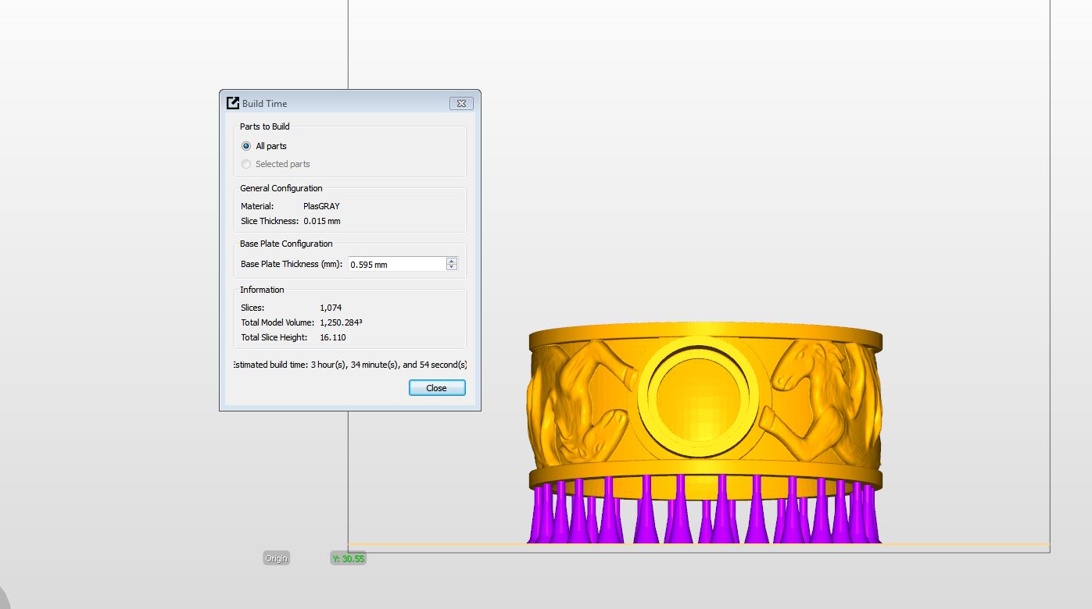This screenshot has height=609, width=1092.
Task: Click the Build Time dialog title icon
Action: coord(232,103)
